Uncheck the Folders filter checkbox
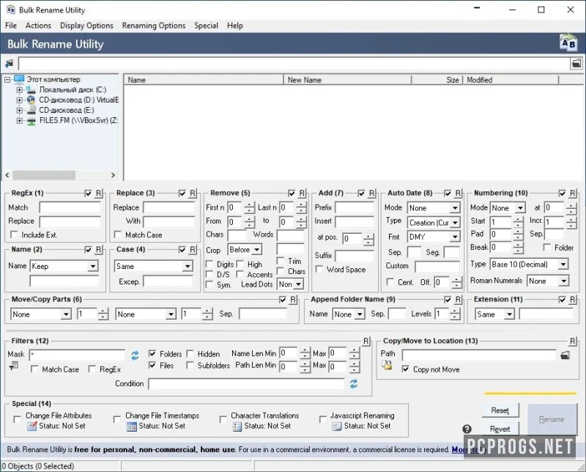The height and width of the screenshot is (472, 586). click(152, 353)
